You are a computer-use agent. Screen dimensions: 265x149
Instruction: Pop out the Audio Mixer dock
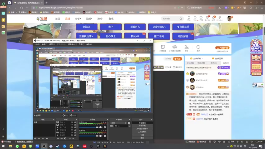click(107, 119)
